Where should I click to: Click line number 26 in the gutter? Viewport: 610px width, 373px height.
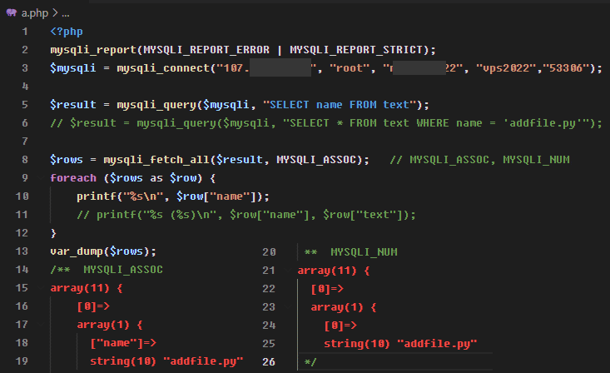click(x=269, y=361)
